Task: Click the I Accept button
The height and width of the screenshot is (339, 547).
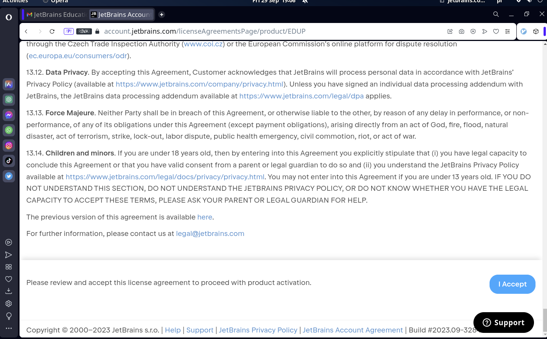Action: tap(512, 284)
